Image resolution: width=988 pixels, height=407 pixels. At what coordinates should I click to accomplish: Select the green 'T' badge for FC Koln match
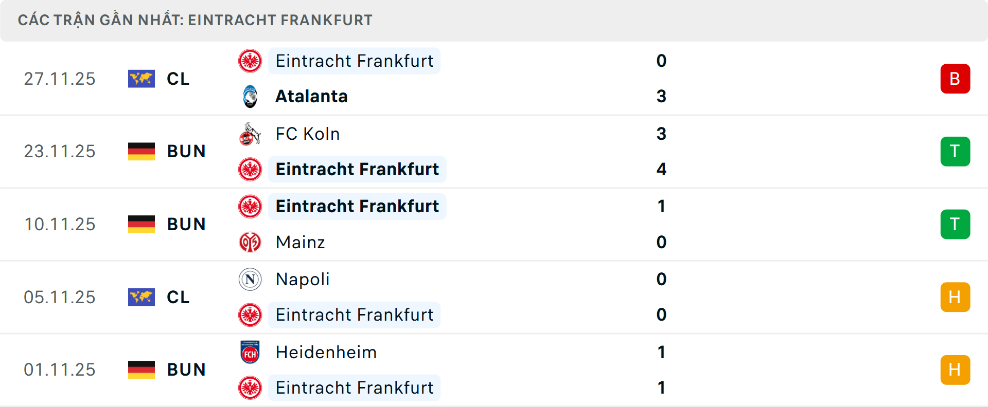pos(955,151)
